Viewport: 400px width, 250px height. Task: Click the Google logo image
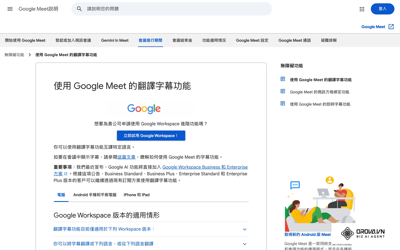pos(144,109)
